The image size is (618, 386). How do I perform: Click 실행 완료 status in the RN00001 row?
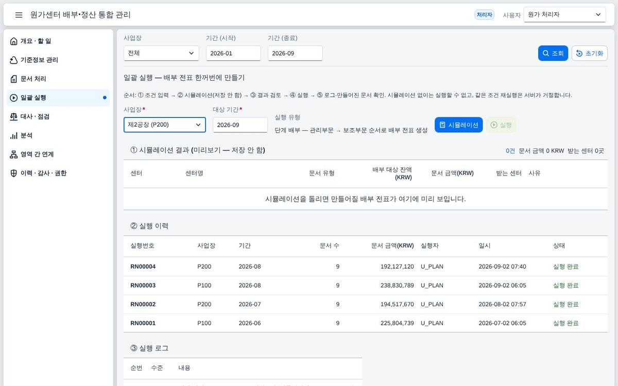click(x=566, y=323)
